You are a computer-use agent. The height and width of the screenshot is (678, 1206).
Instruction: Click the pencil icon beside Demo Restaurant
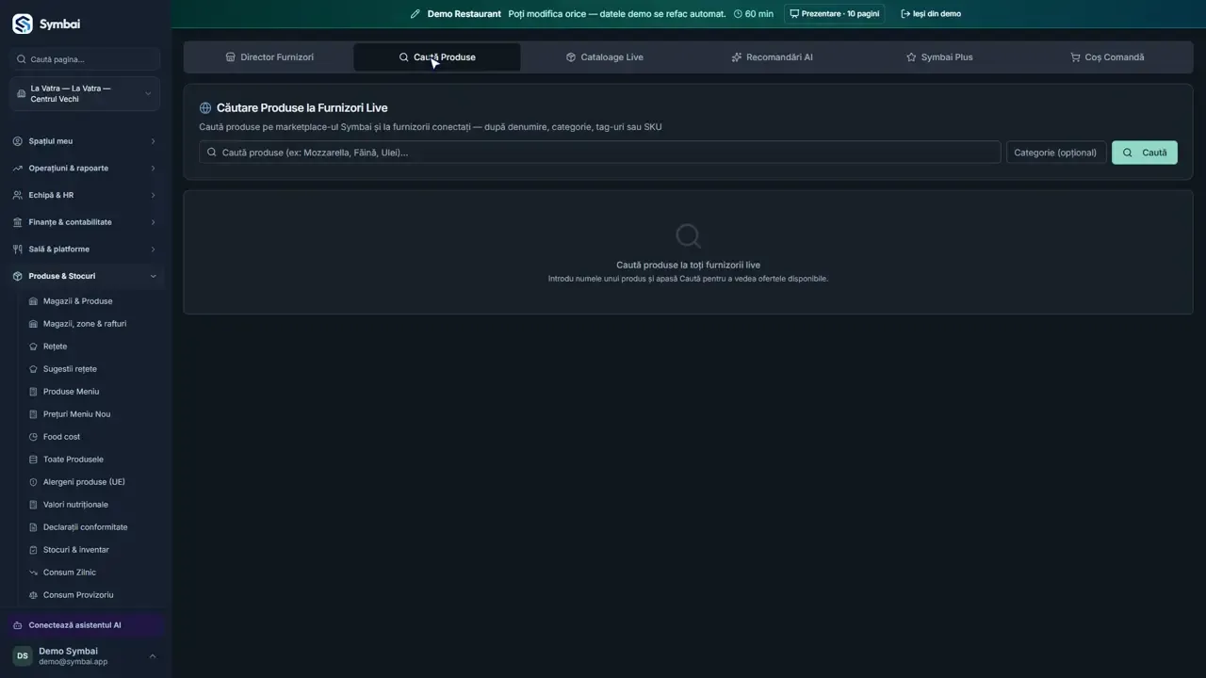click(415, 14)
